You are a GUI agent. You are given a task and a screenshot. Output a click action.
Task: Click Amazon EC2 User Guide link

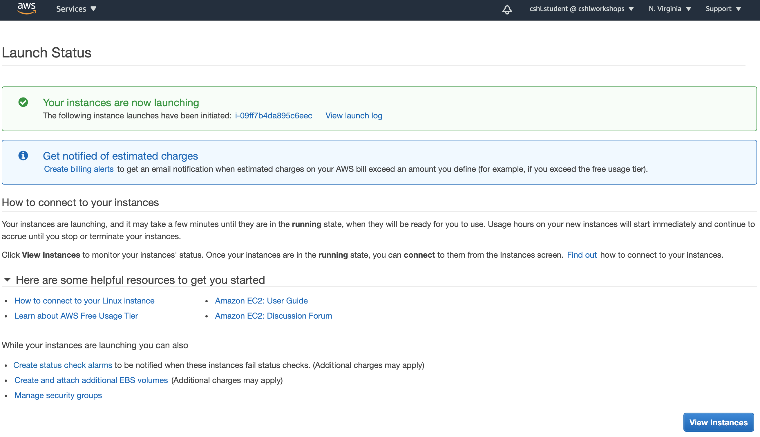point(262,300)
